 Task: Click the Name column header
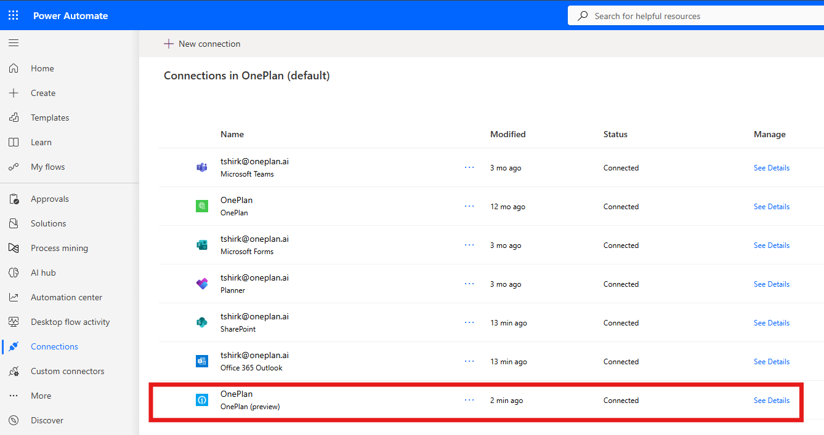coord(232,134)
